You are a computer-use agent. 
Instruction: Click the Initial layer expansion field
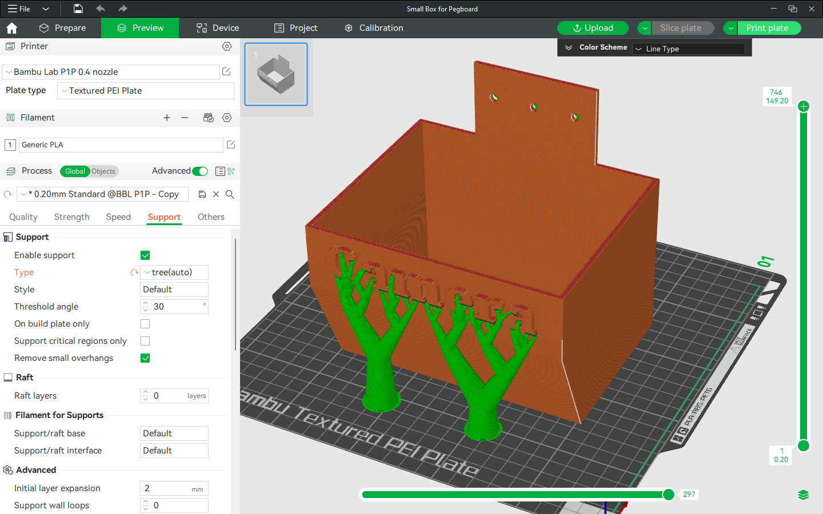pyautogui.click(x=174, y=488)
